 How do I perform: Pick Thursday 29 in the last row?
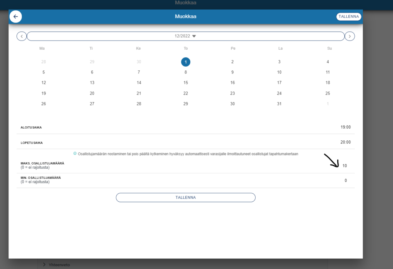(x=186, y=104)
